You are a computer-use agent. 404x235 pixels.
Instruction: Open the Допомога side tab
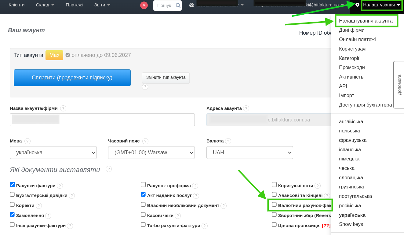coord(399,85)
